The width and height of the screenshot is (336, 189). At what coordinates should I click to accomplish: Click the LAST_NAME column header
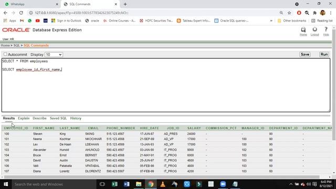[70, 128]
